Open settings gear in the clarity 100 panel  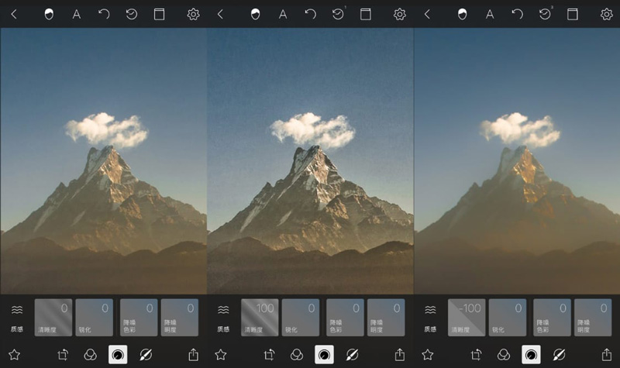pos(400,14)
